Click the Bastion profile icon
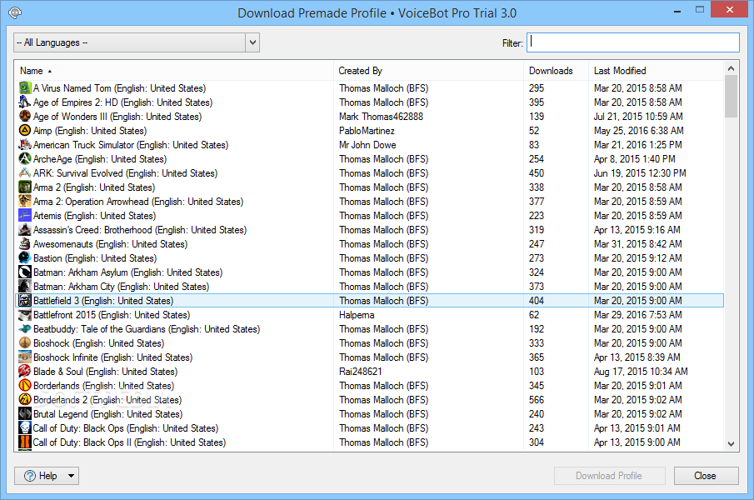The image size is (754, 500). 25,258
